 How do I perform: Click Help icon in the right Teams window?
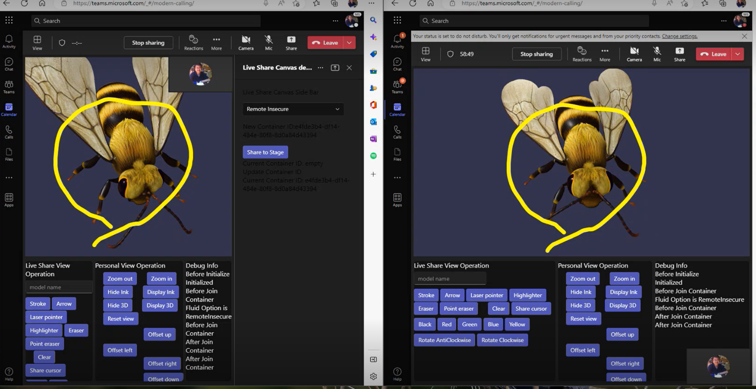(x=397, y=374)
